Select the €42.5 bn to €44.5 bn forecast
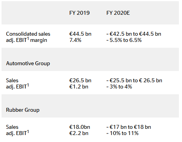The width and height of the screenshot is (182, 142). click(x=134, y=34)
